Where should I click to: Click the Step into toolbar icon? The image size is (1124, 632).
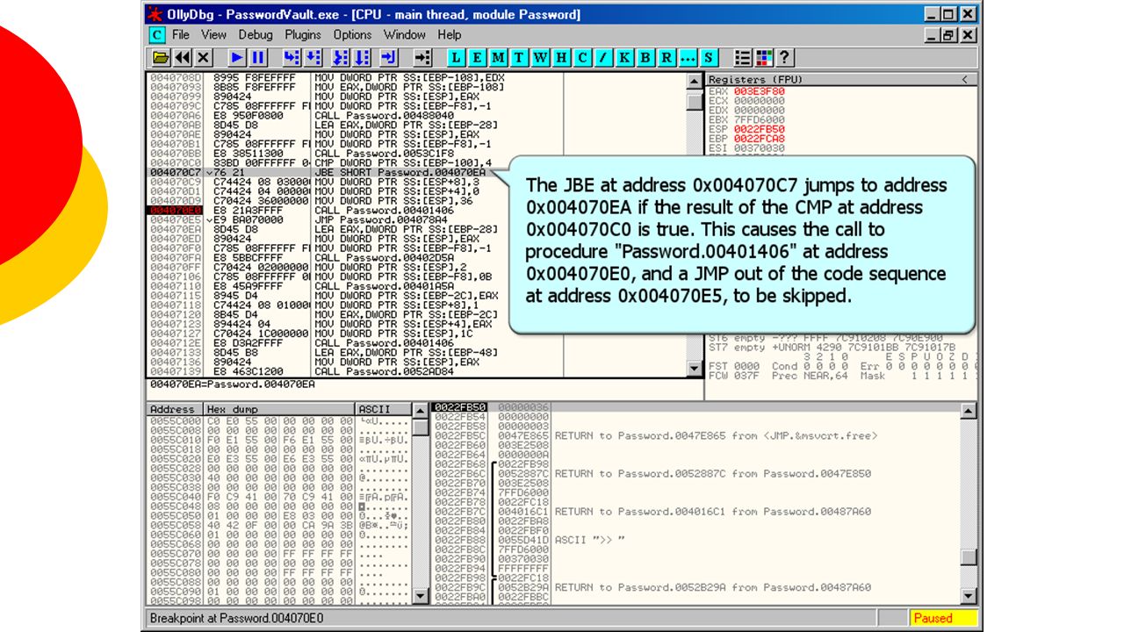pyautogui.click(x=292, y=58)
